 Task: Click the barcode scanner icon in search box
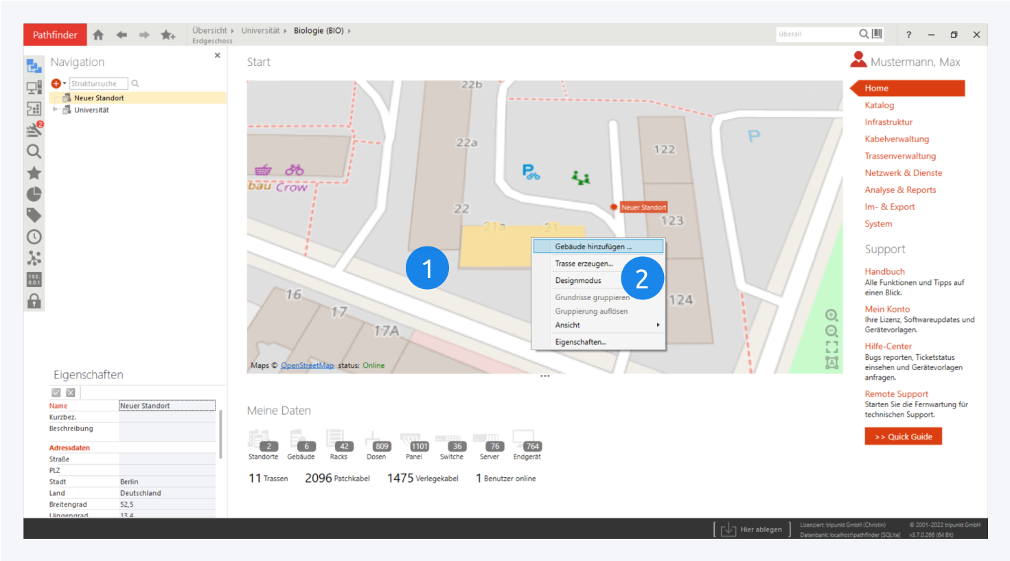coord(877,34)
